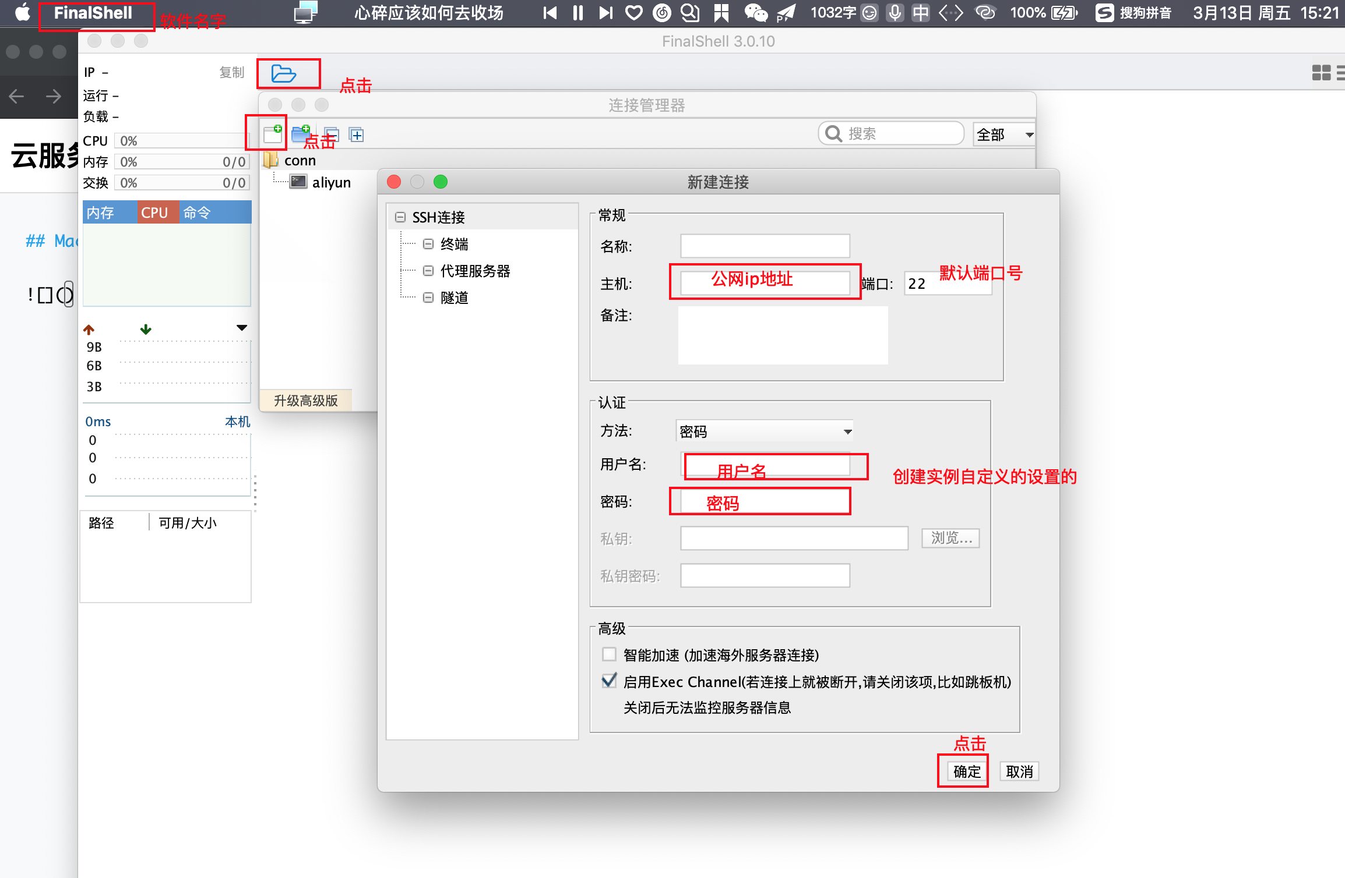Click the new folder icon in connection manager
The image size is (1345, 878).
300,134
